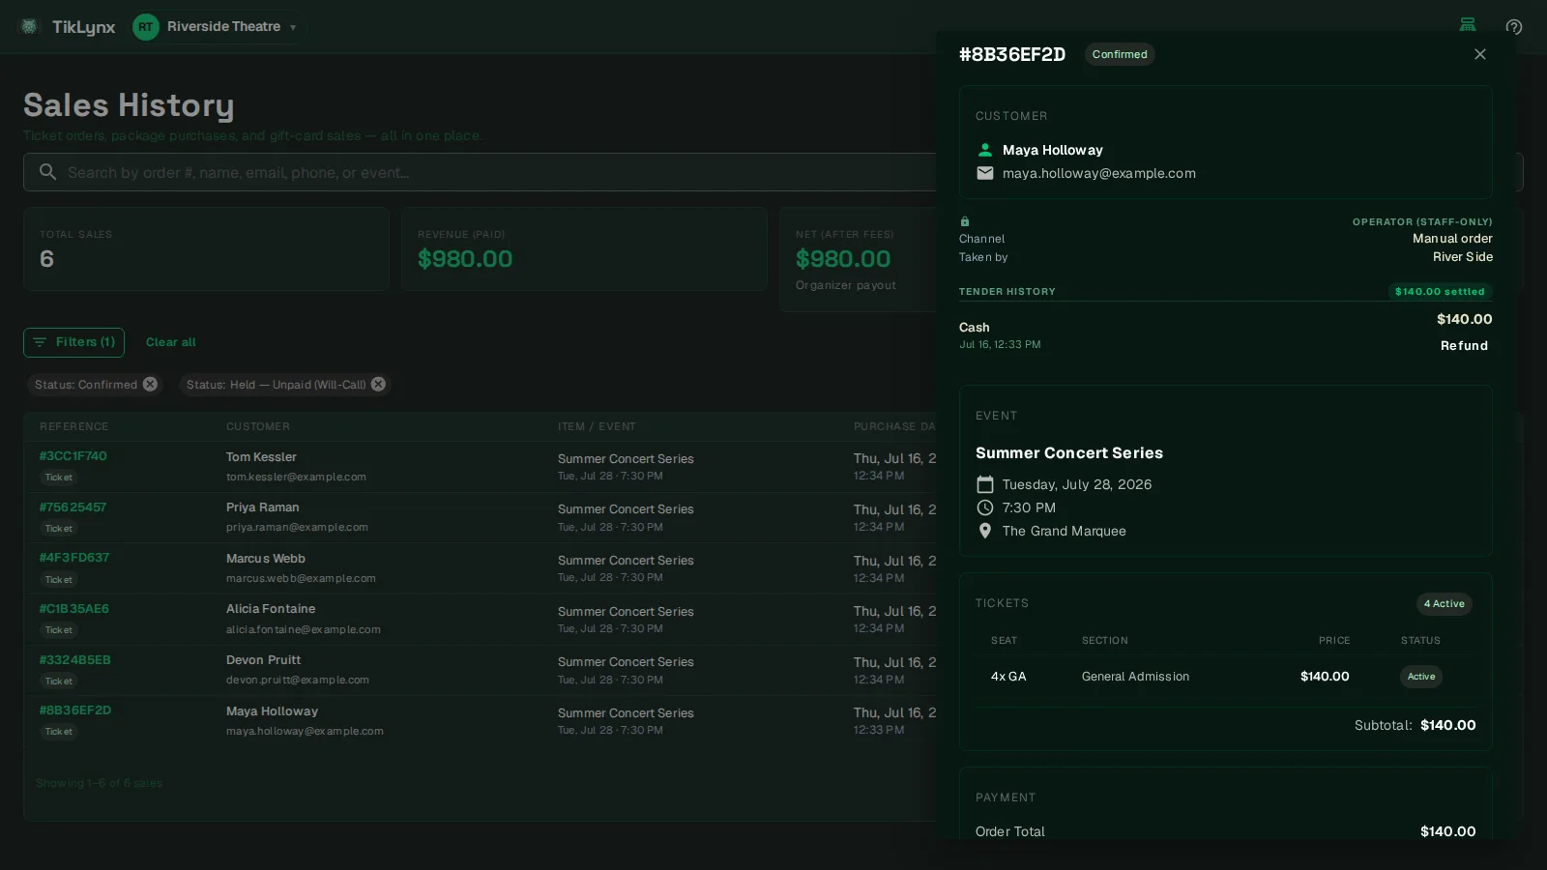Click maya.holloway@example.com in the customer card

pyautogui.click(x=1099, y=174)
